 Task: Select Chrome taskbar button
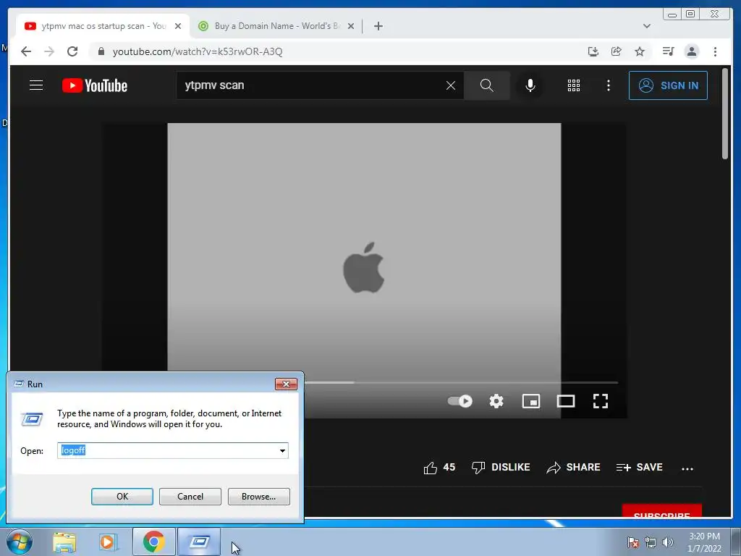(x=153, y=542)
